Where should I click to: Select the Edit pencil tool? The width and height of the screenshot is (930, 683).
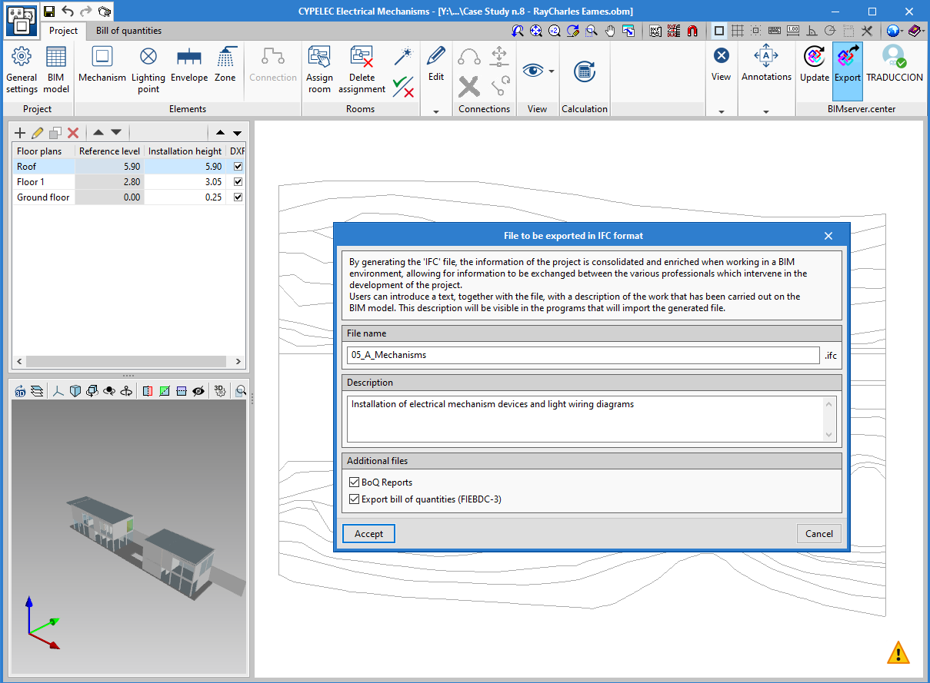click(436, 64)
